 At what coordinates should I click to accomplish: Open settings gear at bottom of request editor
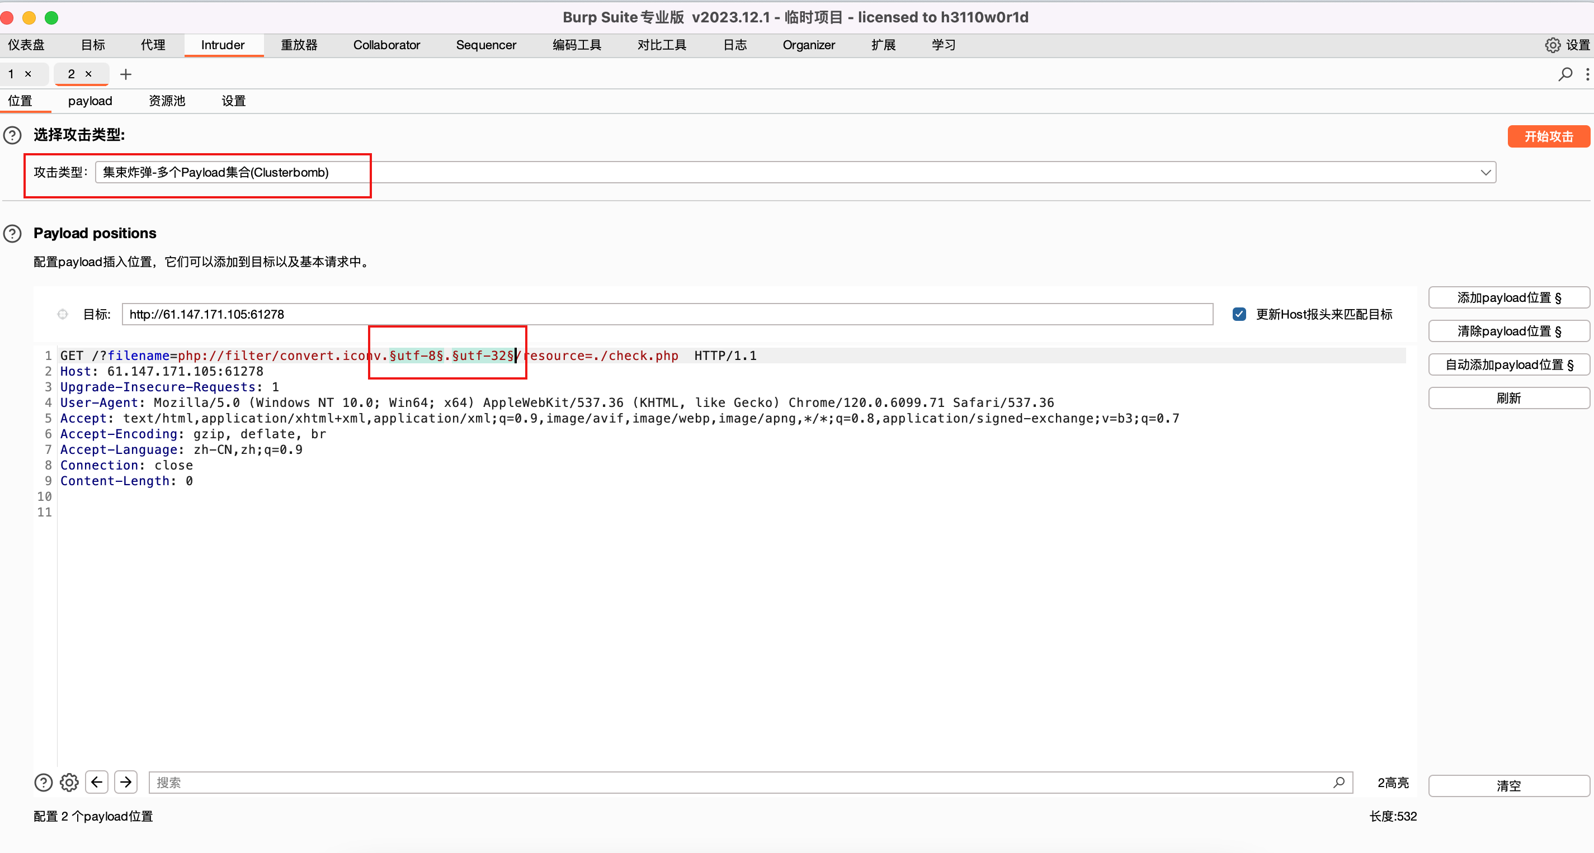pyautogui.click(x=69, y=782)
